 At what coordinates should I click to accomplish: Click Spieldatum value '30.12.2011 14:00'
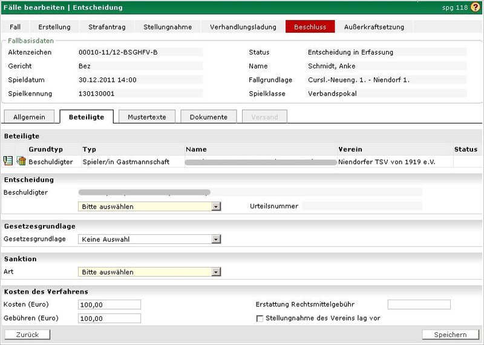(x=108, y=80)
